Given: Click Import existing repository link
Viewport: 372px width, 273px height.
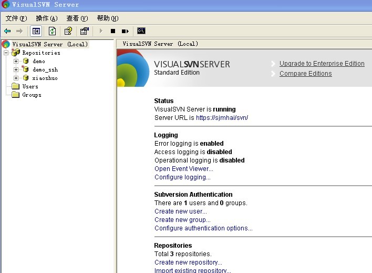Looking at the screenshot, I should pos(192,270).
